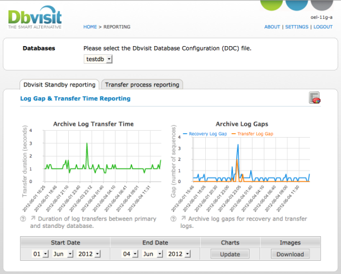Image resolution: width=341 pixels, height=274 pixels.
Task: Click the REPORTING breadcrumb text
Action: tap(117, 27)
